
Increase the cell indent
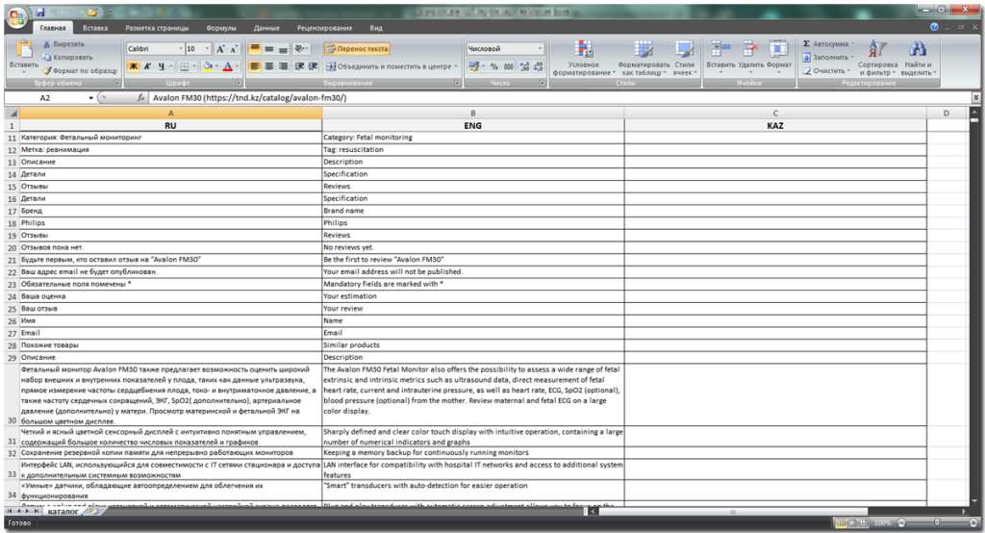click(313, 66)
